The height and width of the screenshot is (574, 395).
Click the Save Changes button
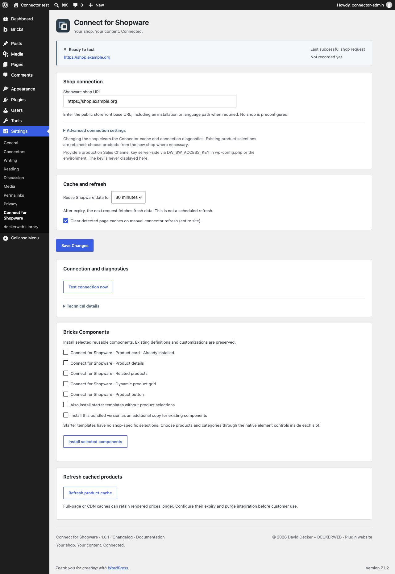75,245
